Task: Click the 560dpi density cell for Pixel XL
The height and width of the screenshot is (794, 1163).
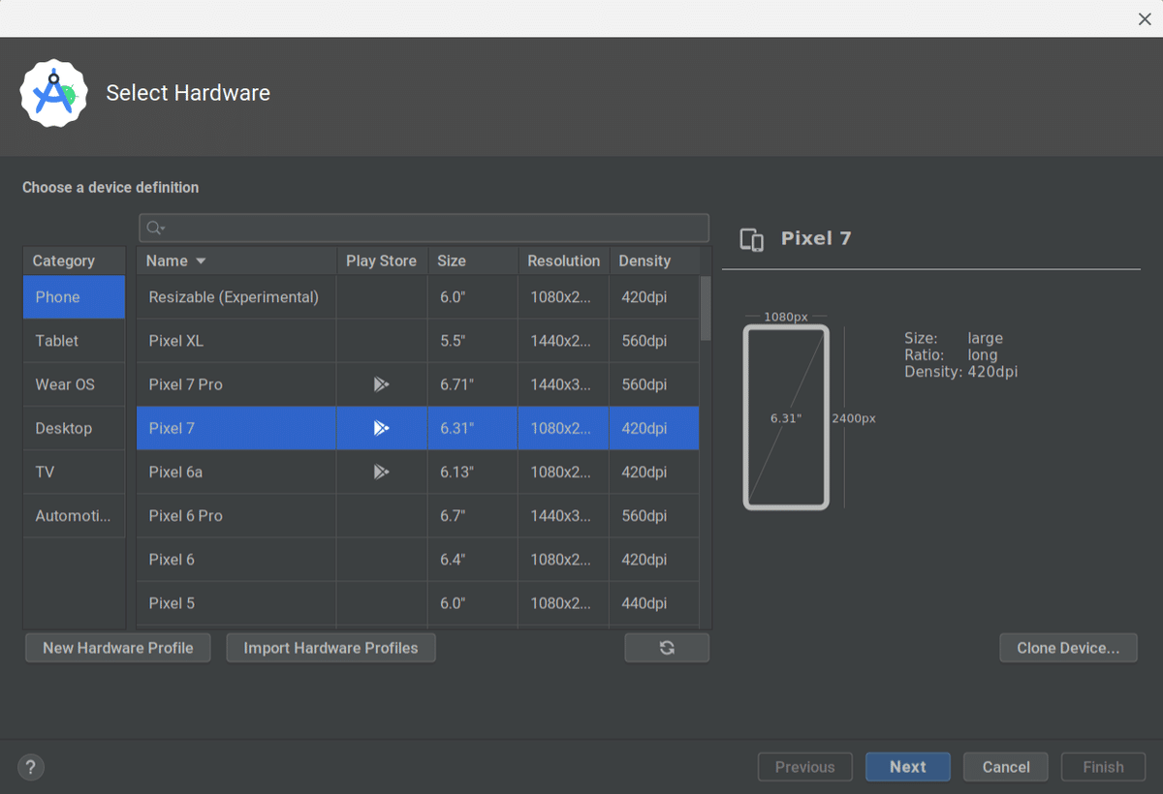Action: pyautogui.click(x=654, y=341)
